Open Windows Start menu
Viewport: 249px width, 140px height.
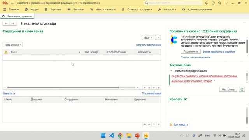tap(103, 136)
